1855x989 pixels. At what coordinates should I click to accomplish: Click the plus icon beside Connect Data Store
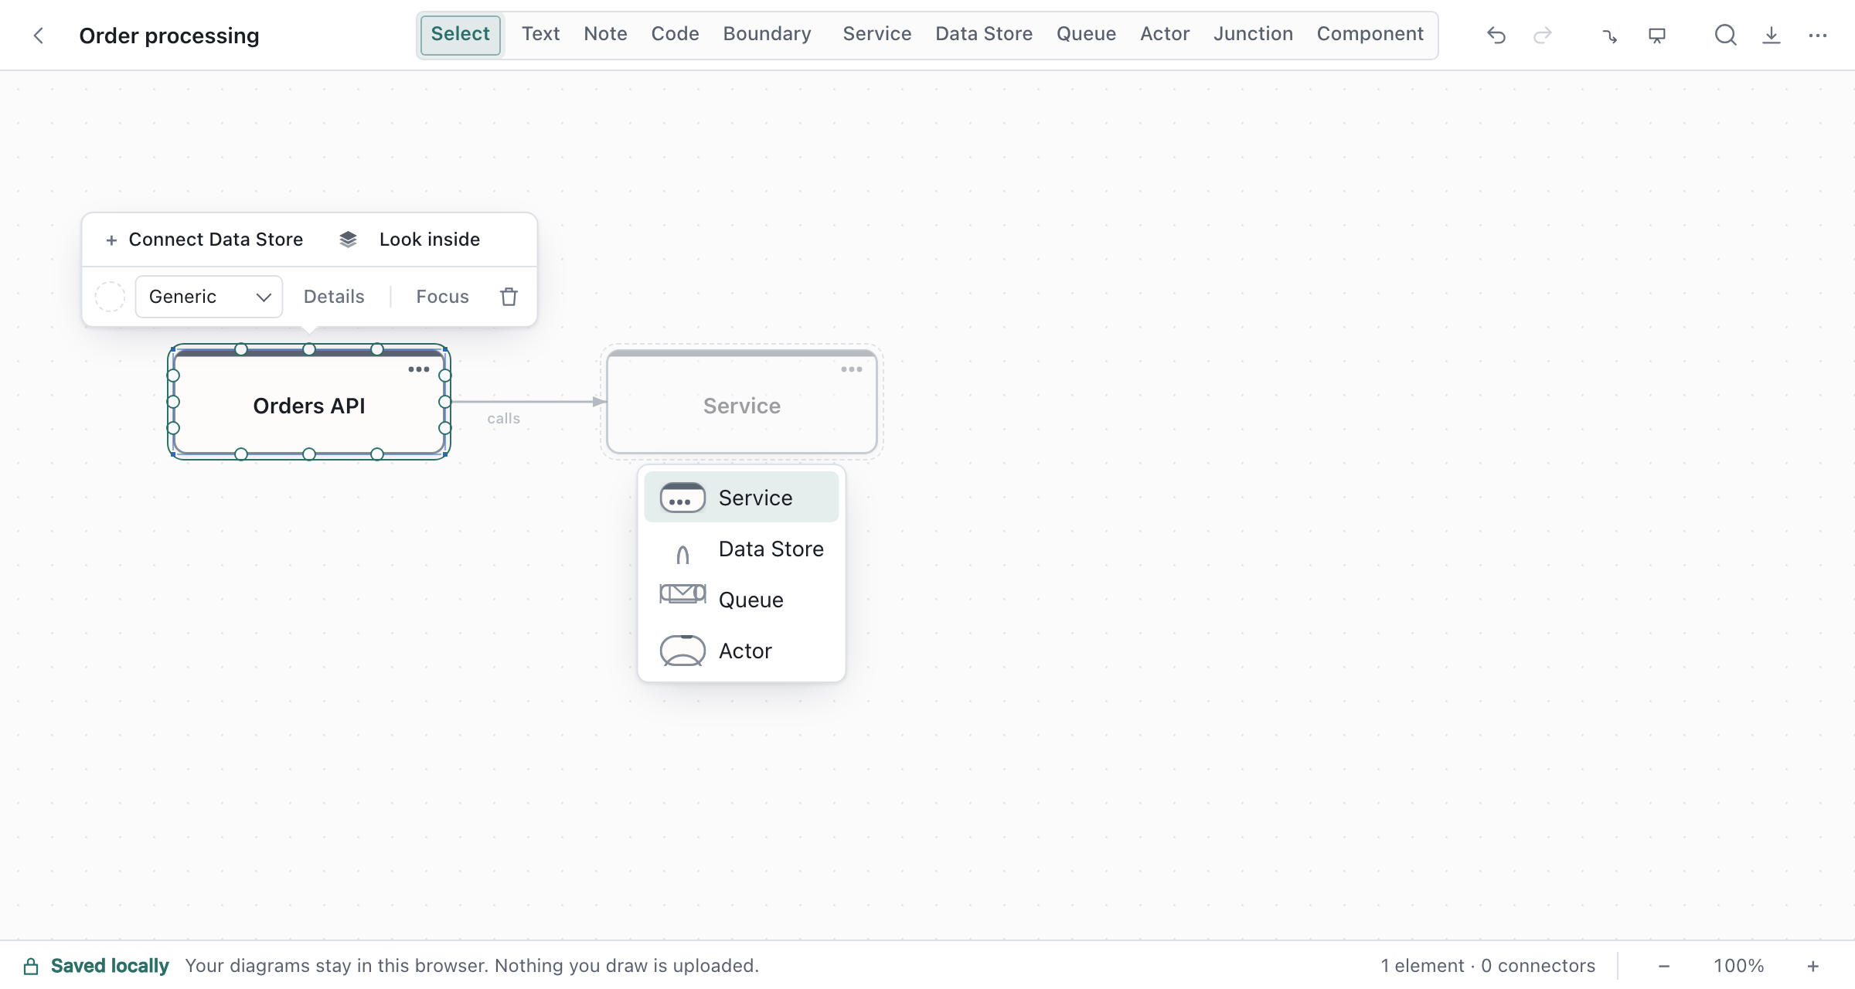[111, 240]
